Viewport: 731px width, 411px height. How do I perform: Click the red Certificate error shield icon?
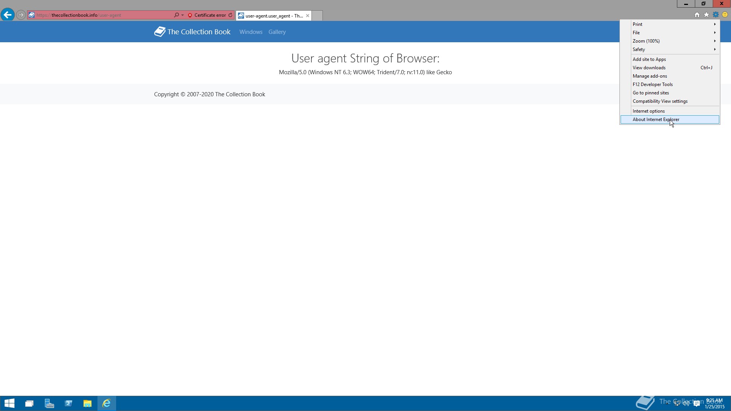(x=190, y=15)
